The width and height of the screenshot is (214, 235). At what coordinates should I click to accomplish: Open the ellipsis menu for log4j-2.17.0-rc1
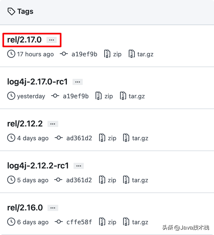point(77,82)
